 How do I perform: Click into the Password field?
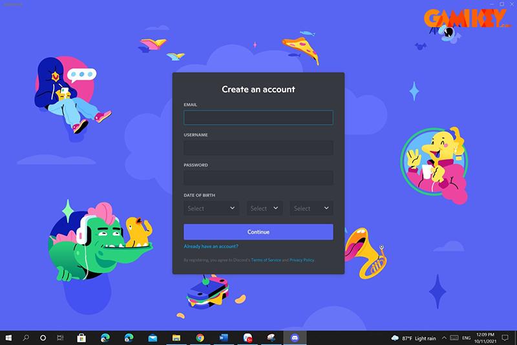tap(258, 178)
